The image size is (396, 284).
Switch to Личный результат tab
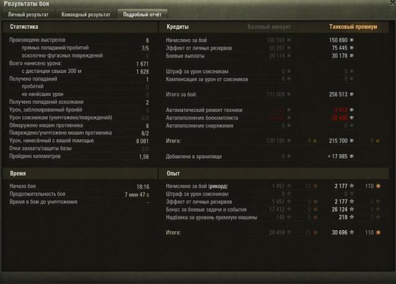coord(28,15)
